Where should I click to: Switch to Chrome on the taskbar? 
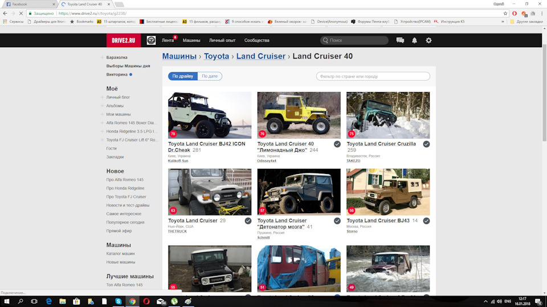[132, 301]
